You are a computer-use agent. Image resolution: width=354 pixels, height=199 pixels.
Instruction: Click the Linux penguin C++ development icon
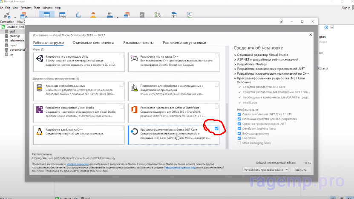40,132
